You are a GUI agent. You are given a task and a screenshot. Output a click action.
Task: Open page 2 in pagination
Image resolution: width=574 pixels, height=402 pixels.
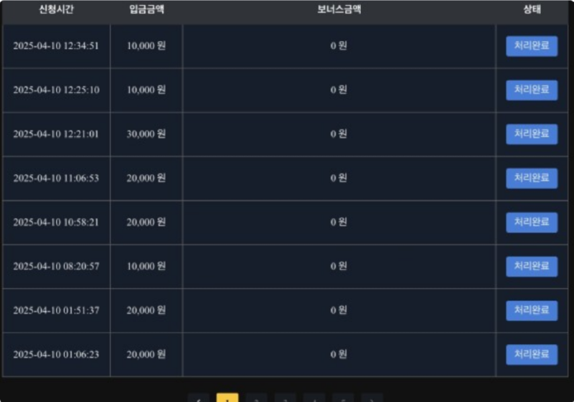tap(256, 398)
